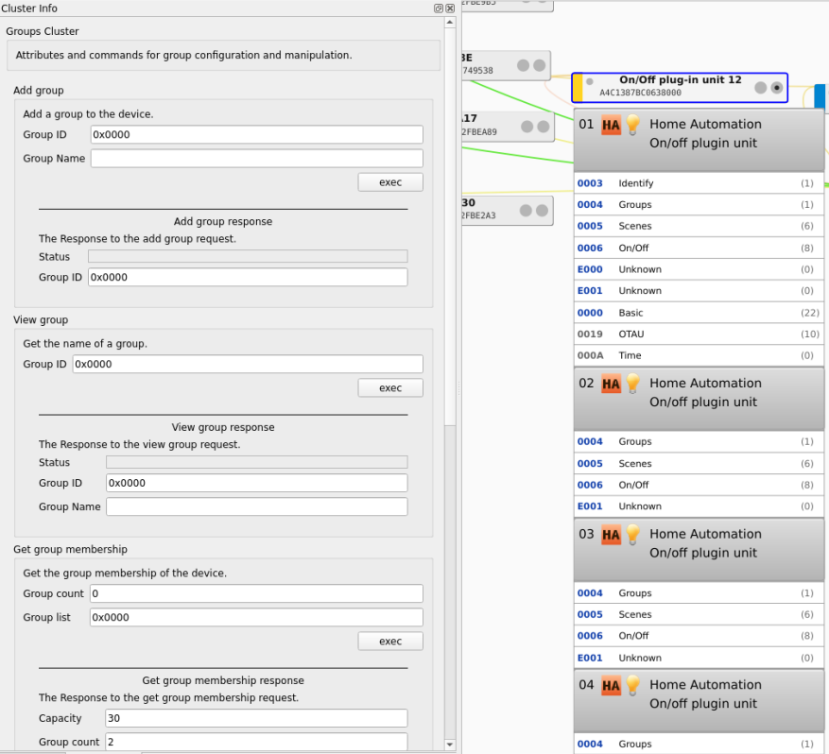The height and width of the screenshot is (754, 829).
Task: Click the light bulb icon of endpoint 02
Action: [632, 385]
